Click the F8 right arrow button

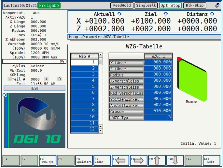coord(139,160)
